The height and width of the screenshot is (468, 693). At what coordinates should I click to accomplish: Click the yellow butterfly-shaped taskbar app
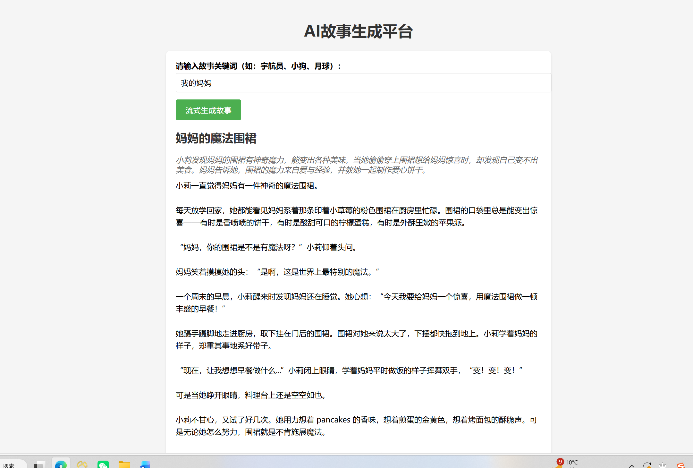coord(82,464)
